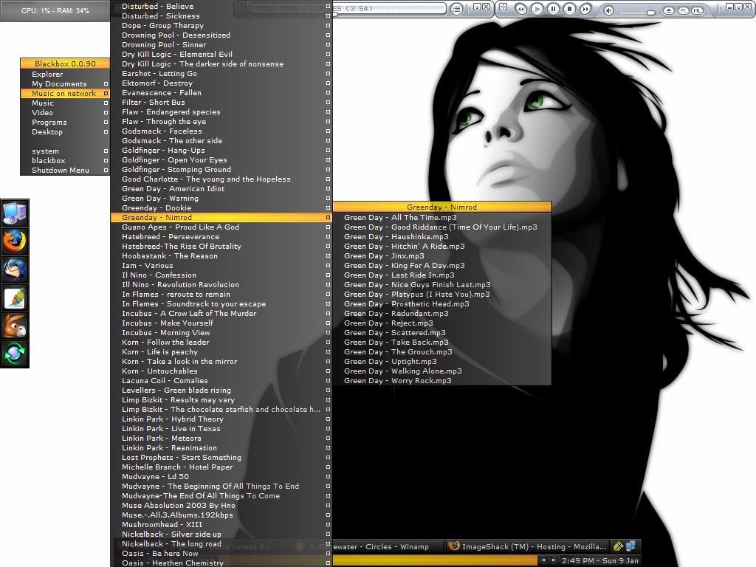Expand the My Documents submenu marker
Screen dimensions: 756x567
pyautogui.click(x=106, y=84)
